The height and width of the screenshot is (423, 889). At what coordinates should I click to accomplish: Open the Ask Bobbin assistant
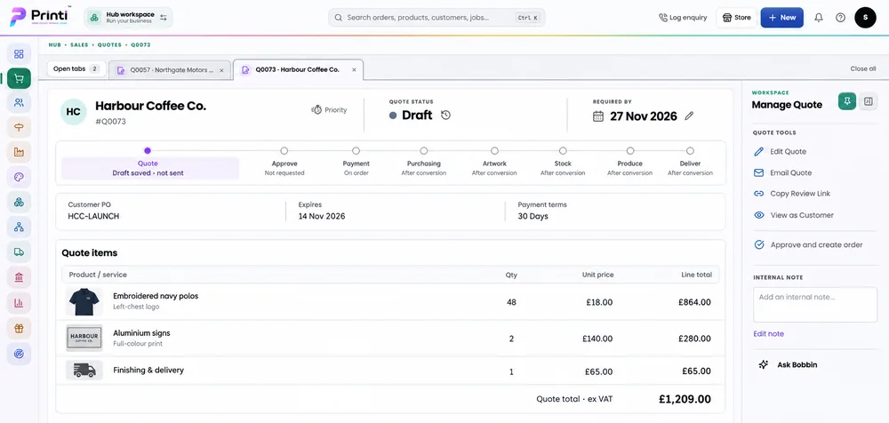pyautogui.click(x=789, y=364)
